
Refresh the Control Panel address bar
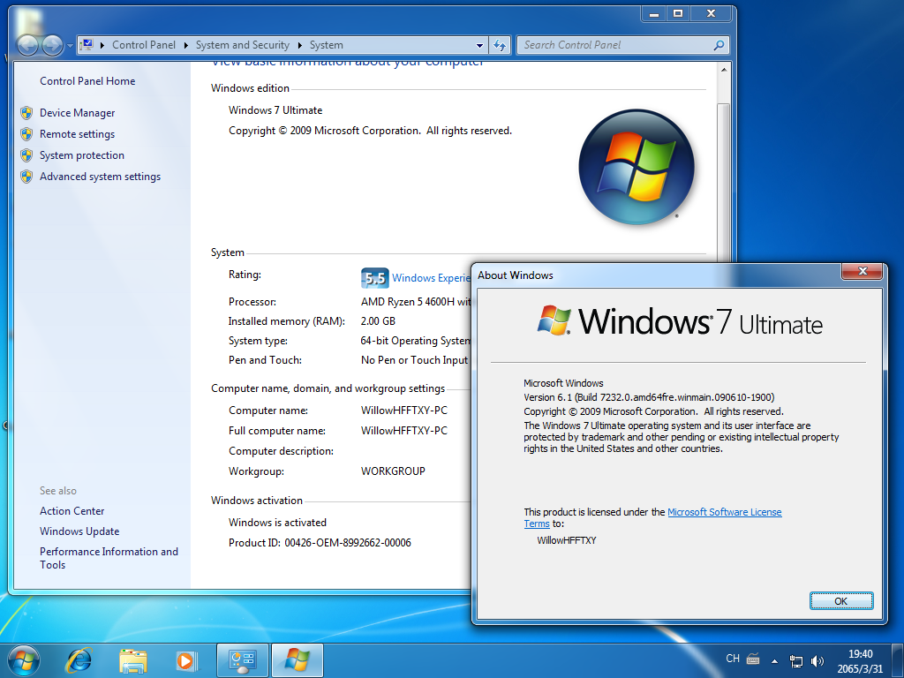point(500,45)
